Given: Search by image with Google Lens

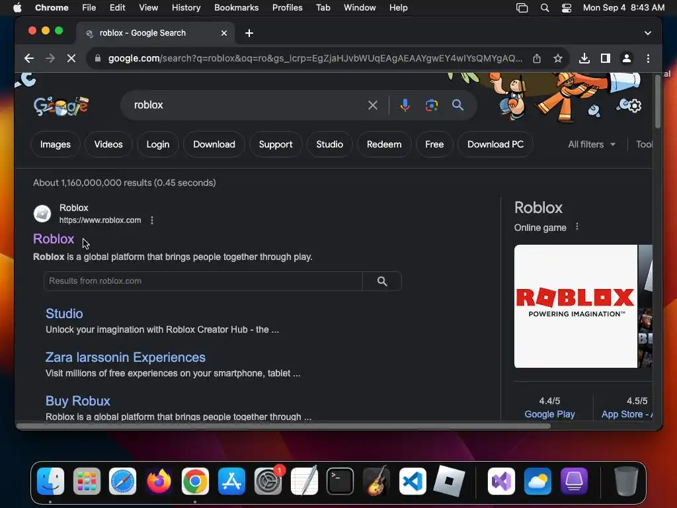Looking at the screenshot, I should (431, 105).
